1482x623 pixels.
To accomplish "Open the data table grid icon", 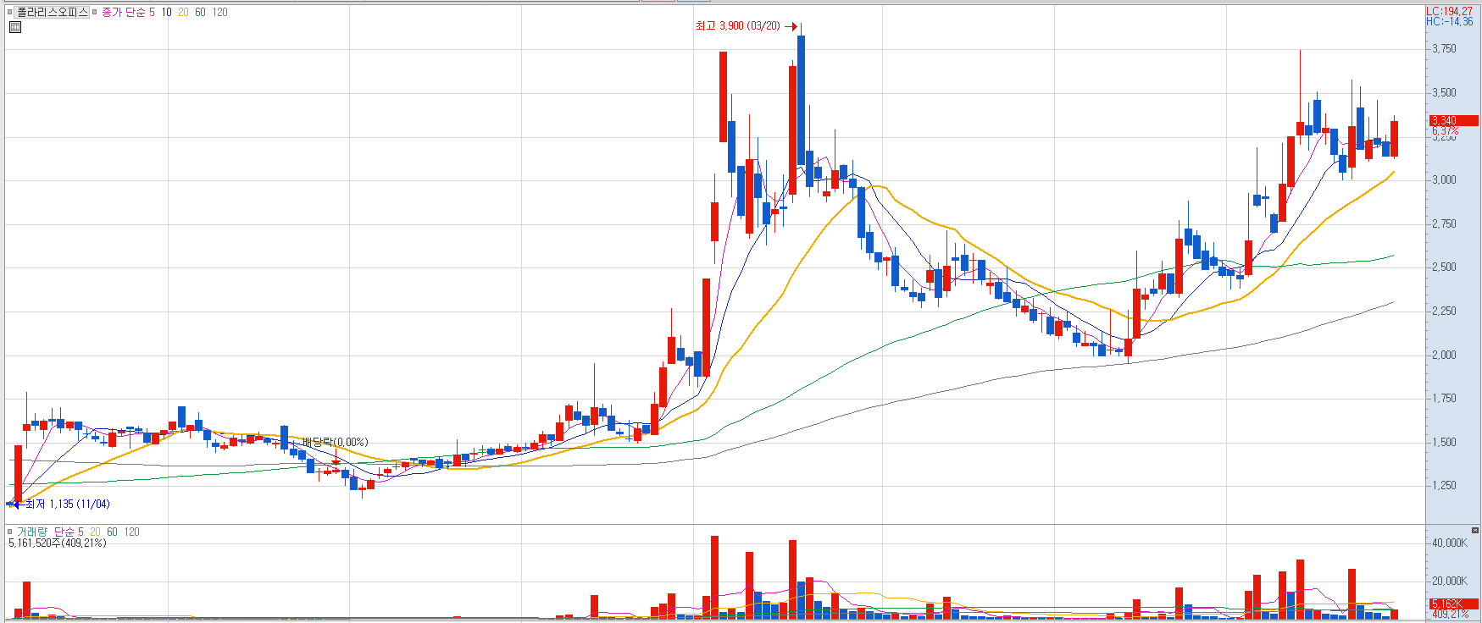I will coord(15,27).
